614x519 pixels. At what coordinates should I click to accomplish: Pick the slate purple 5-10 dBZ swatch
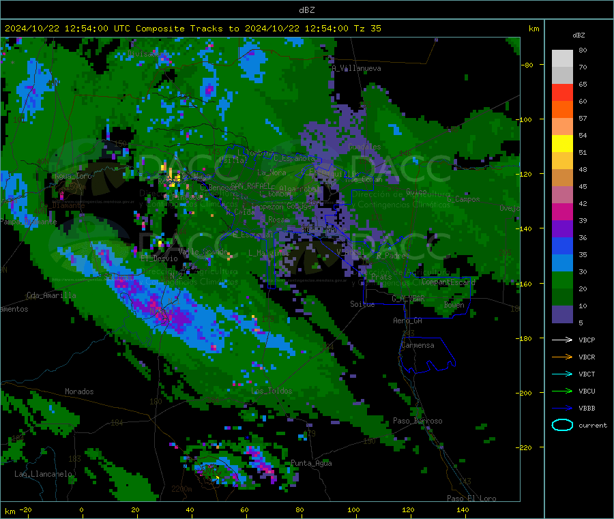[x=562, y=314]
